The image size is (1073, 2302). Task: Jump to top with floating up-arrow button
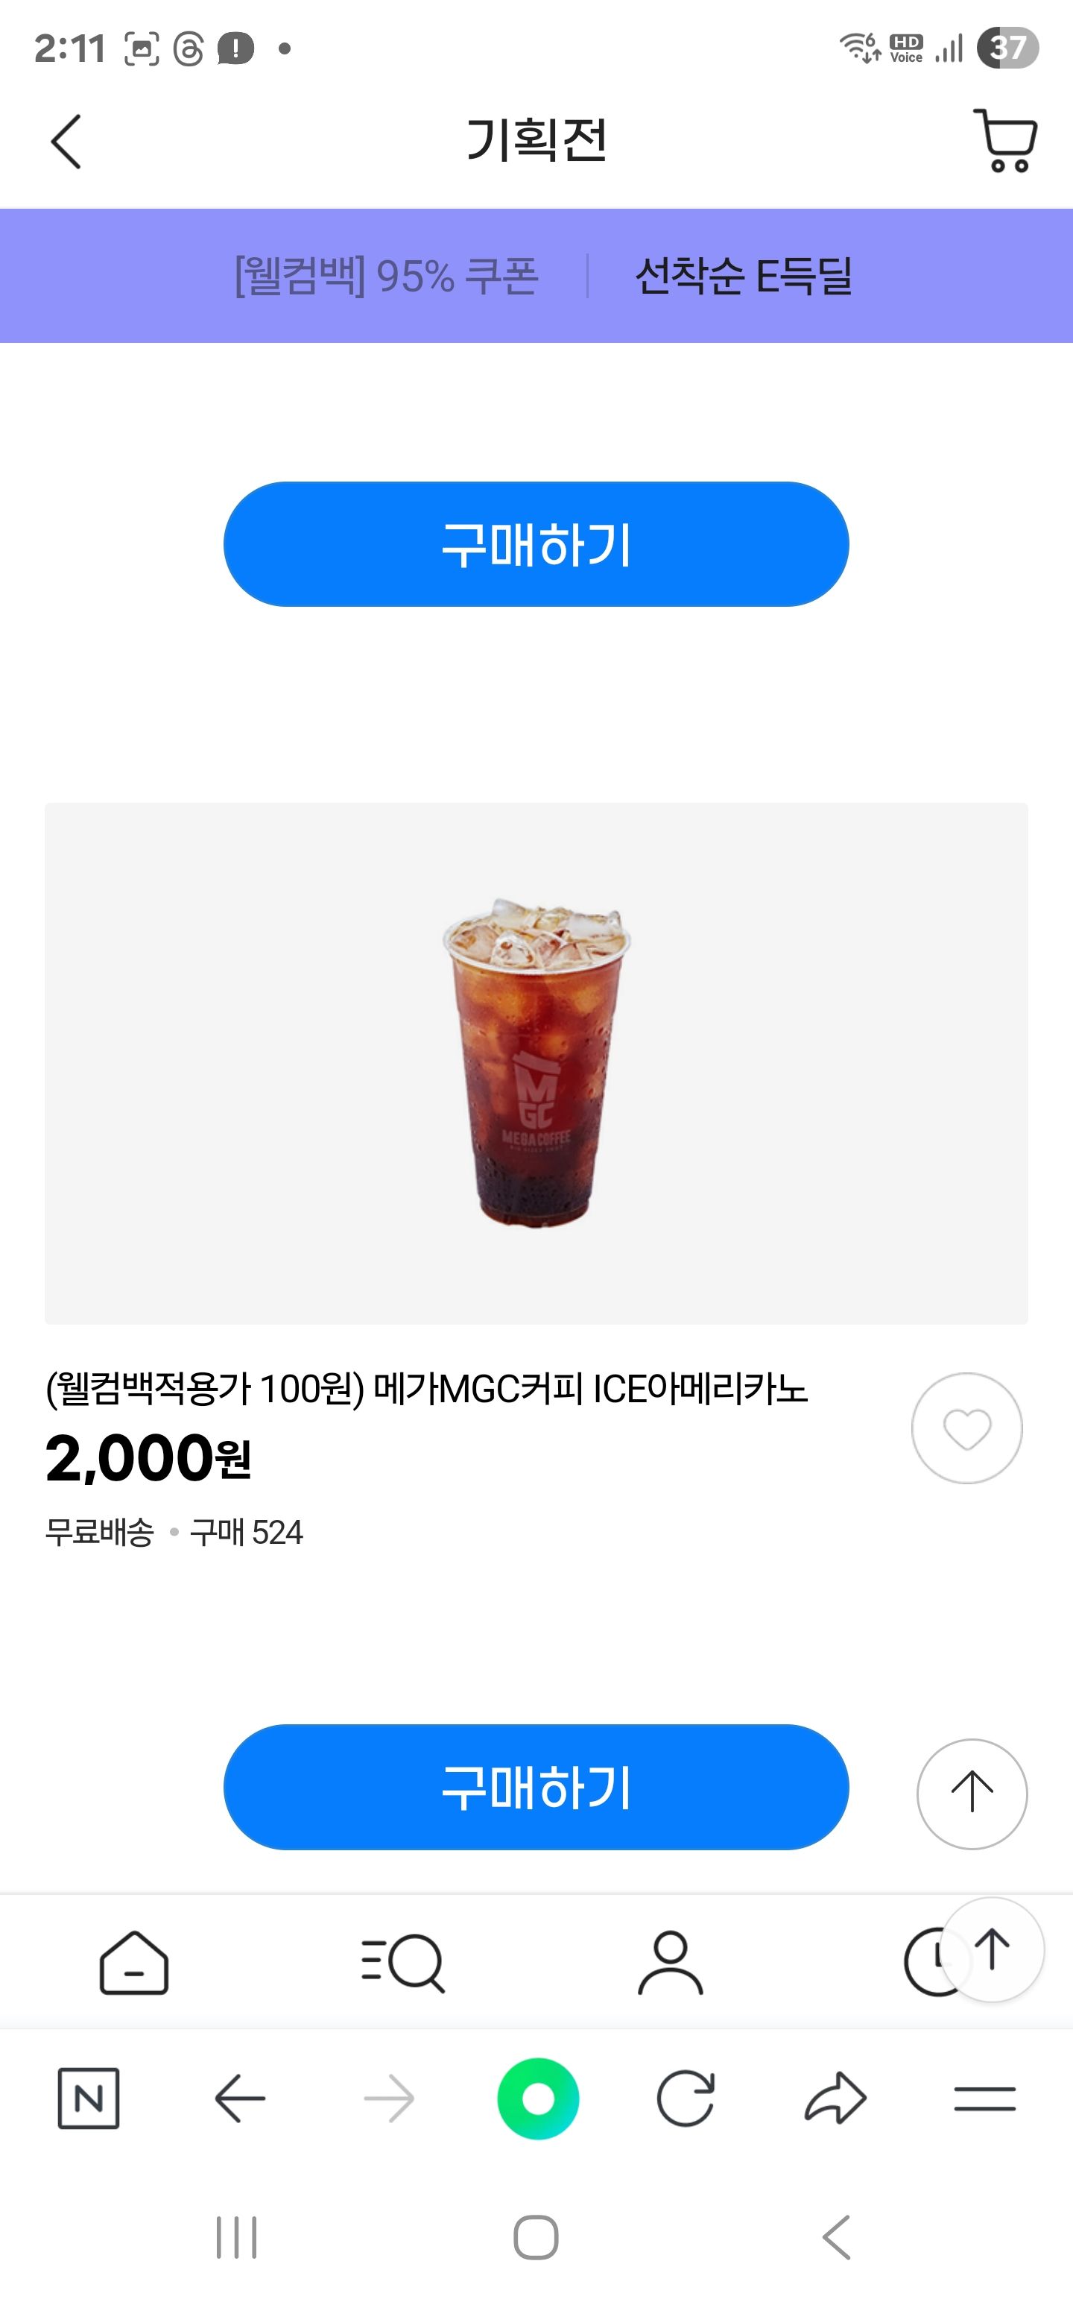tap(972, 1794)
